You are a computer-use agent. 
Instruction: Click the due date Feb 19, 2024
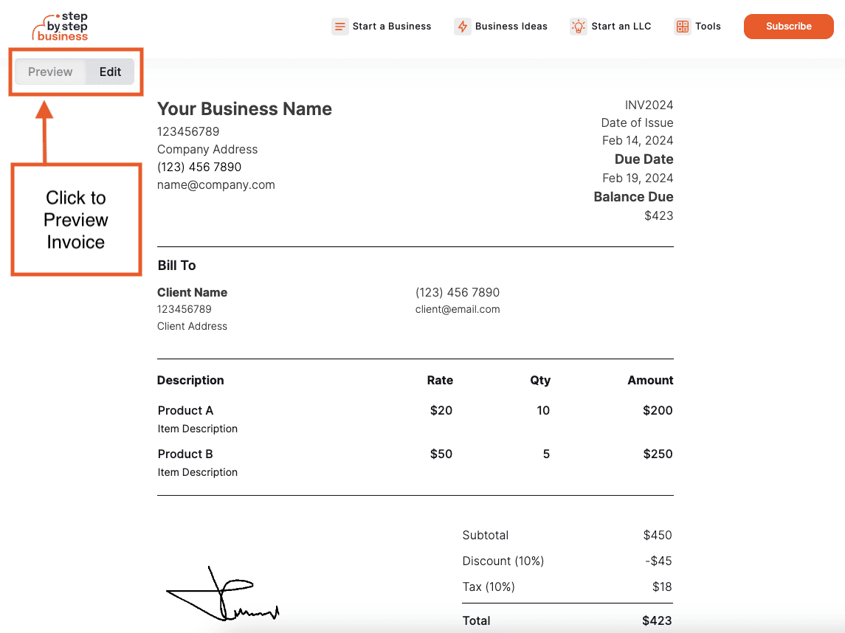coord(638,179)
